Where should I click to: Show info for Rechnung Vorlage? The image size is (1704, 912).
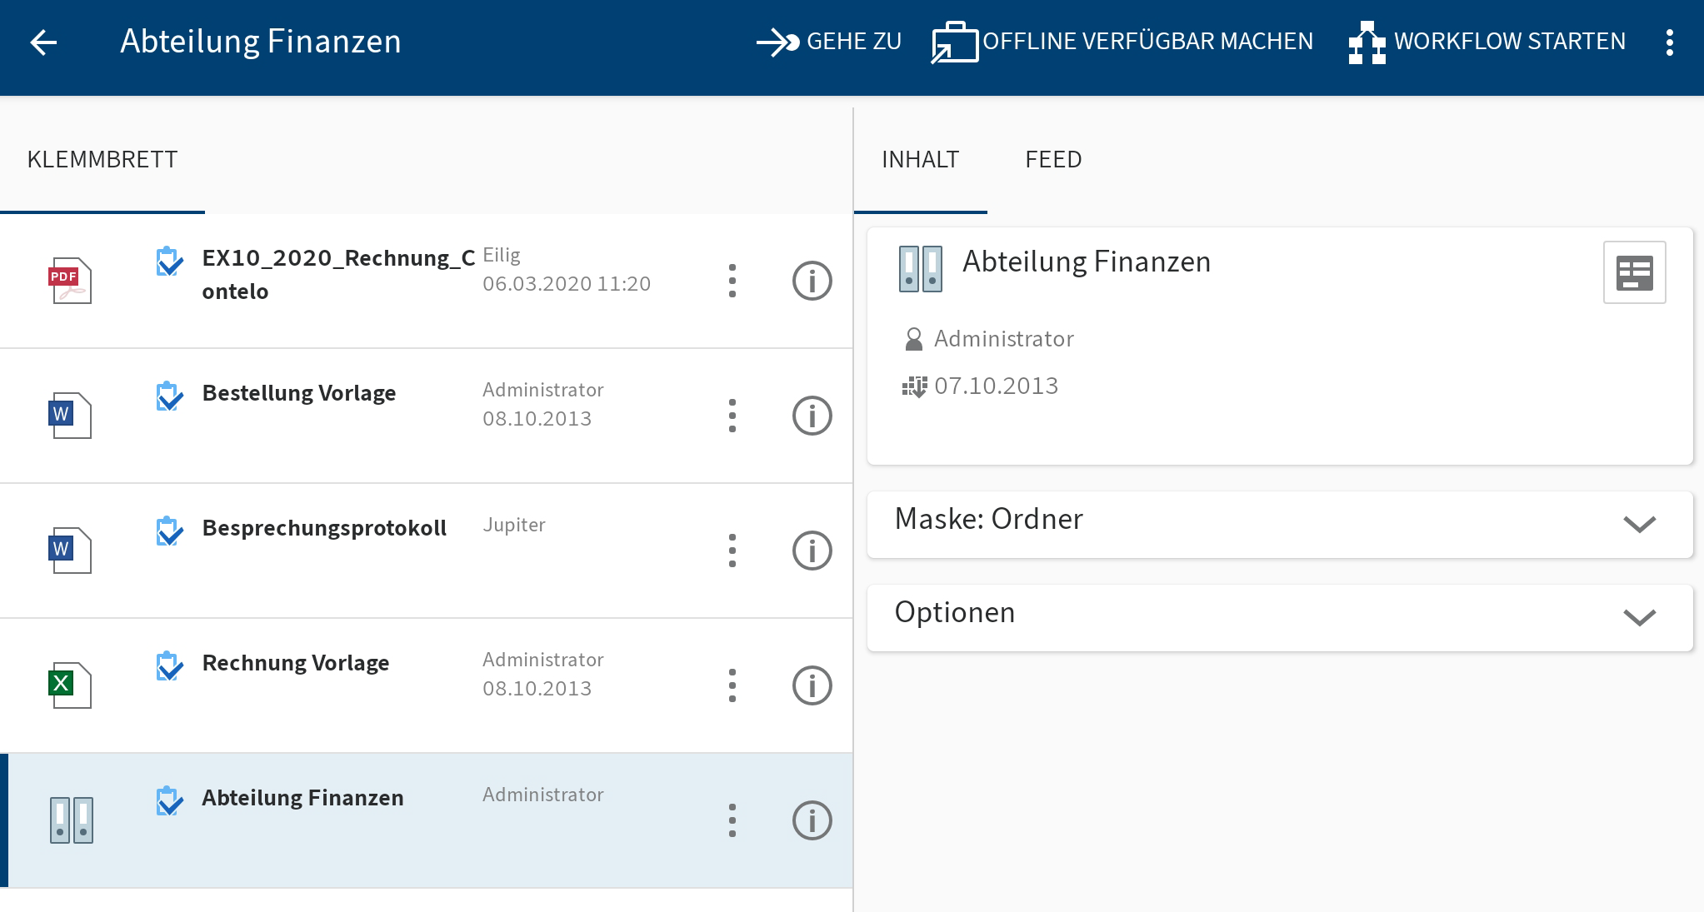[x=812, y=685]
